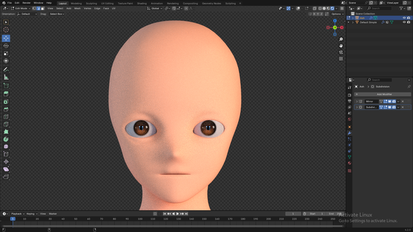Viewport: 413px width, 232px height.
Task: Click the zoom magnifier viewport icon
Action: click(x=341, y=39)
